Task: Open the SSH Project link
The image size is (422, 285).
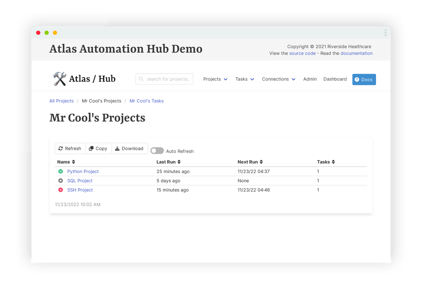Action: click(80, 190)
